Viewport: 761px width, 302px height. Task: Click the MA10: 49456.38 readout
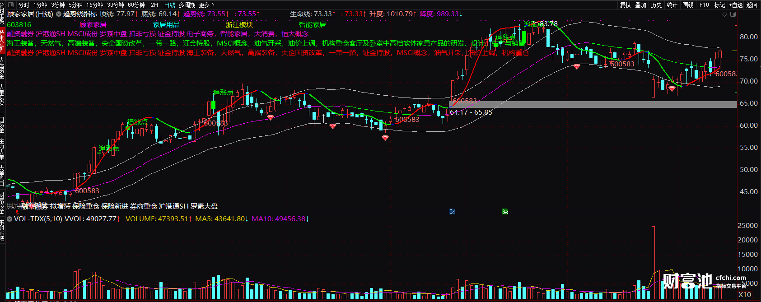[x=280, y=219]
